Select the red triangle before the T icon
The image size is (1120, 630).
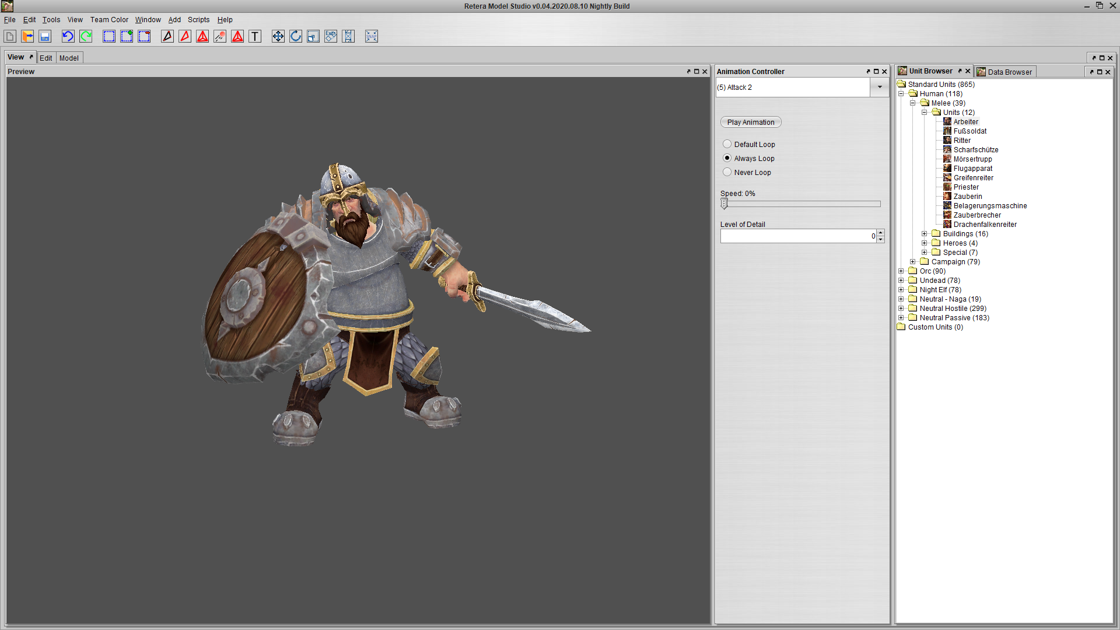coord(237,36)
